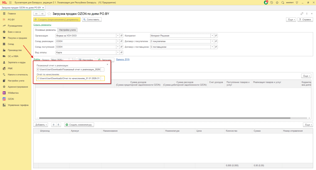Click the upper table horizontal scrollbar
Viewport: 316px width, 170px height.
click(x=165, y=118)
